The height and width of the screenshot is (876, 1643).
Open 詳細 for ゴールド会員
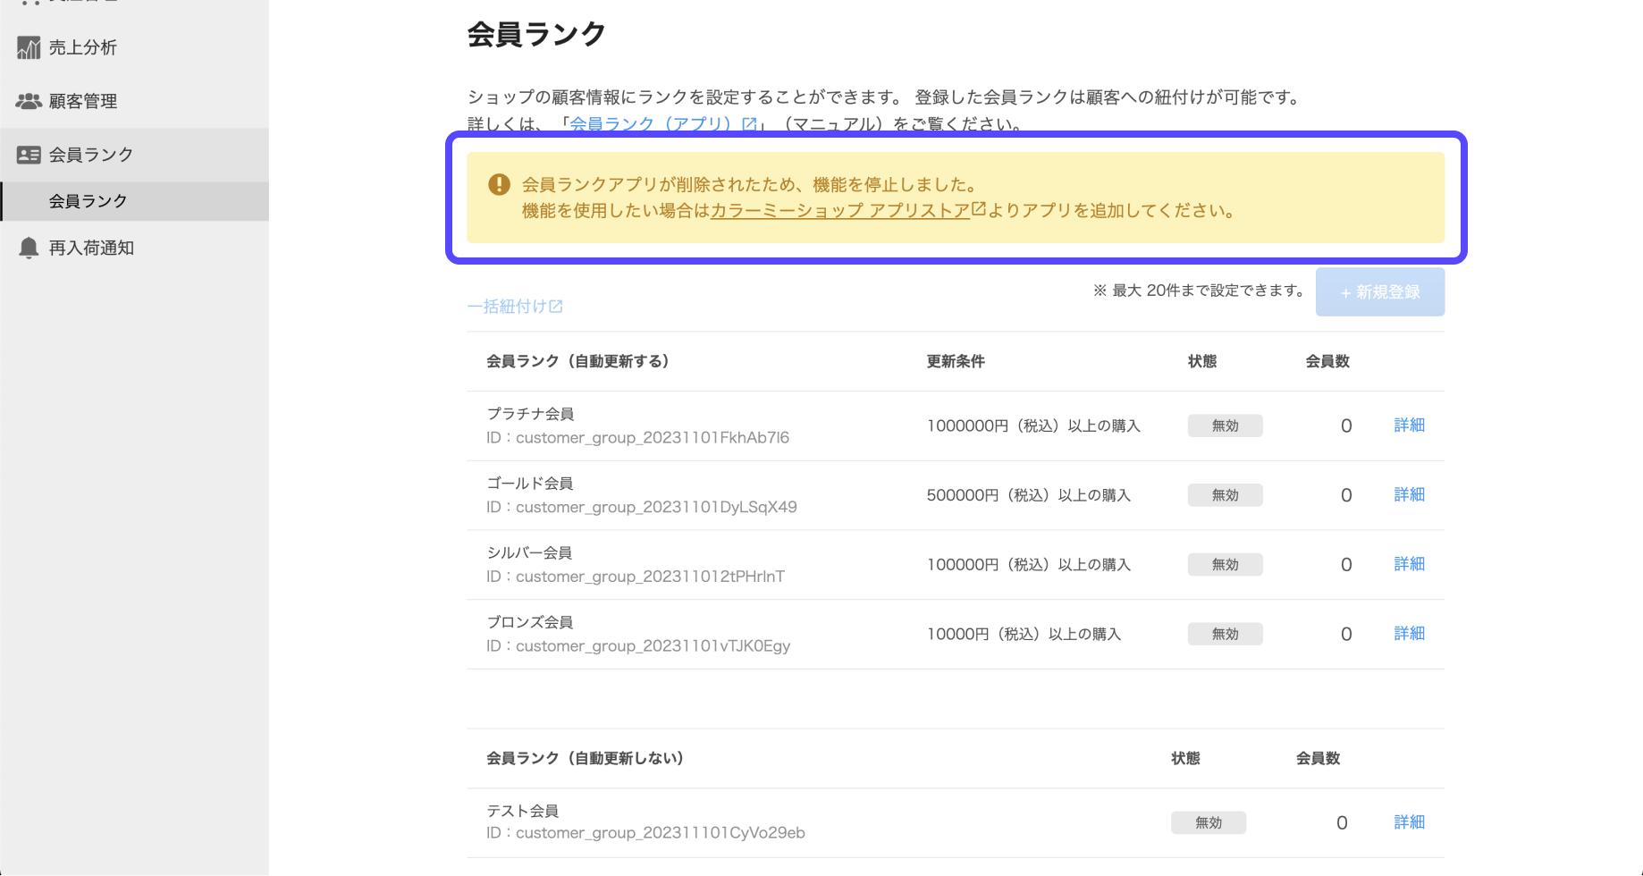coord(1409,495)
